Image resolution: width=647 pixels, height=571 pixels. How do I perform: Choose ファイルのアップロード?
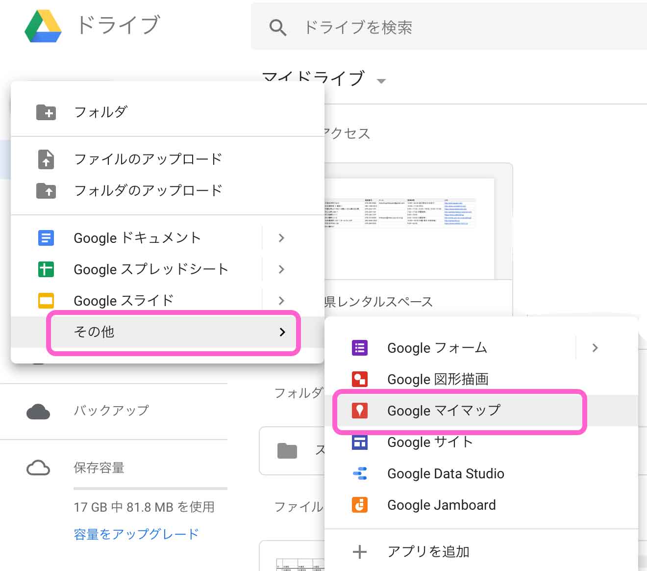click(168, 159)
